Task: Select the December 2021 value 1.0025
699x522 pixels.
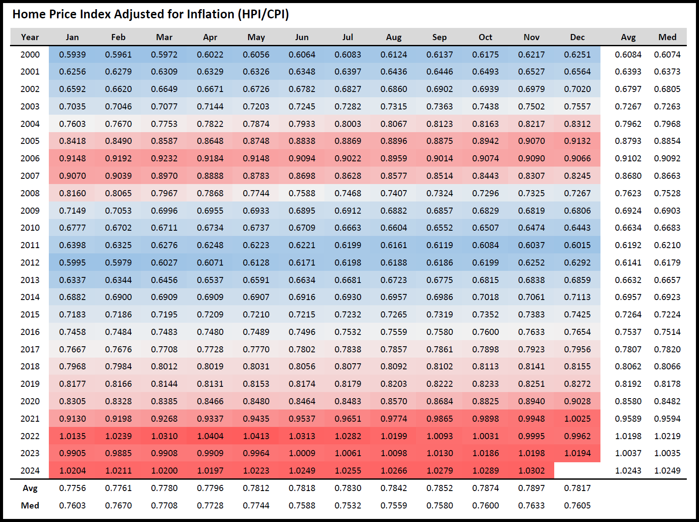Action: (577, 419)
